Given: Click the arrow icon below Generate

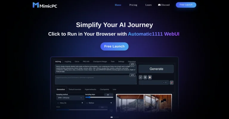Looking at the screenshot, I should [x=141, y=77].
